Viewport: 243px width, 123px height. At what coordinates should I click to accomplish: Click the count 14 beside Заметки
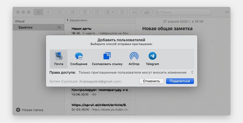click(59, 27)
